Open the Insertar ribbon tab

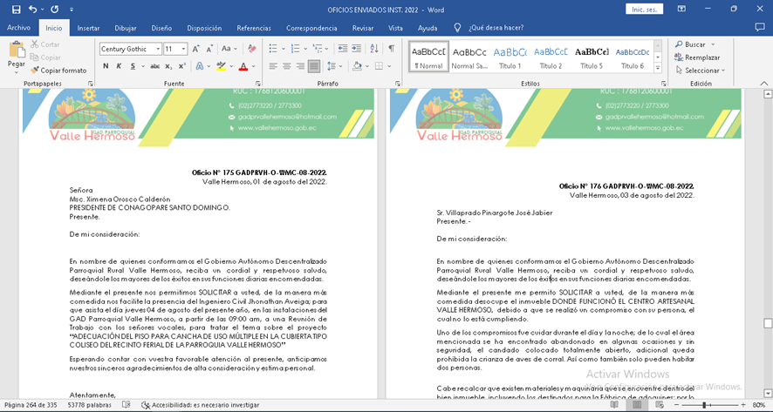click(88, 28)
